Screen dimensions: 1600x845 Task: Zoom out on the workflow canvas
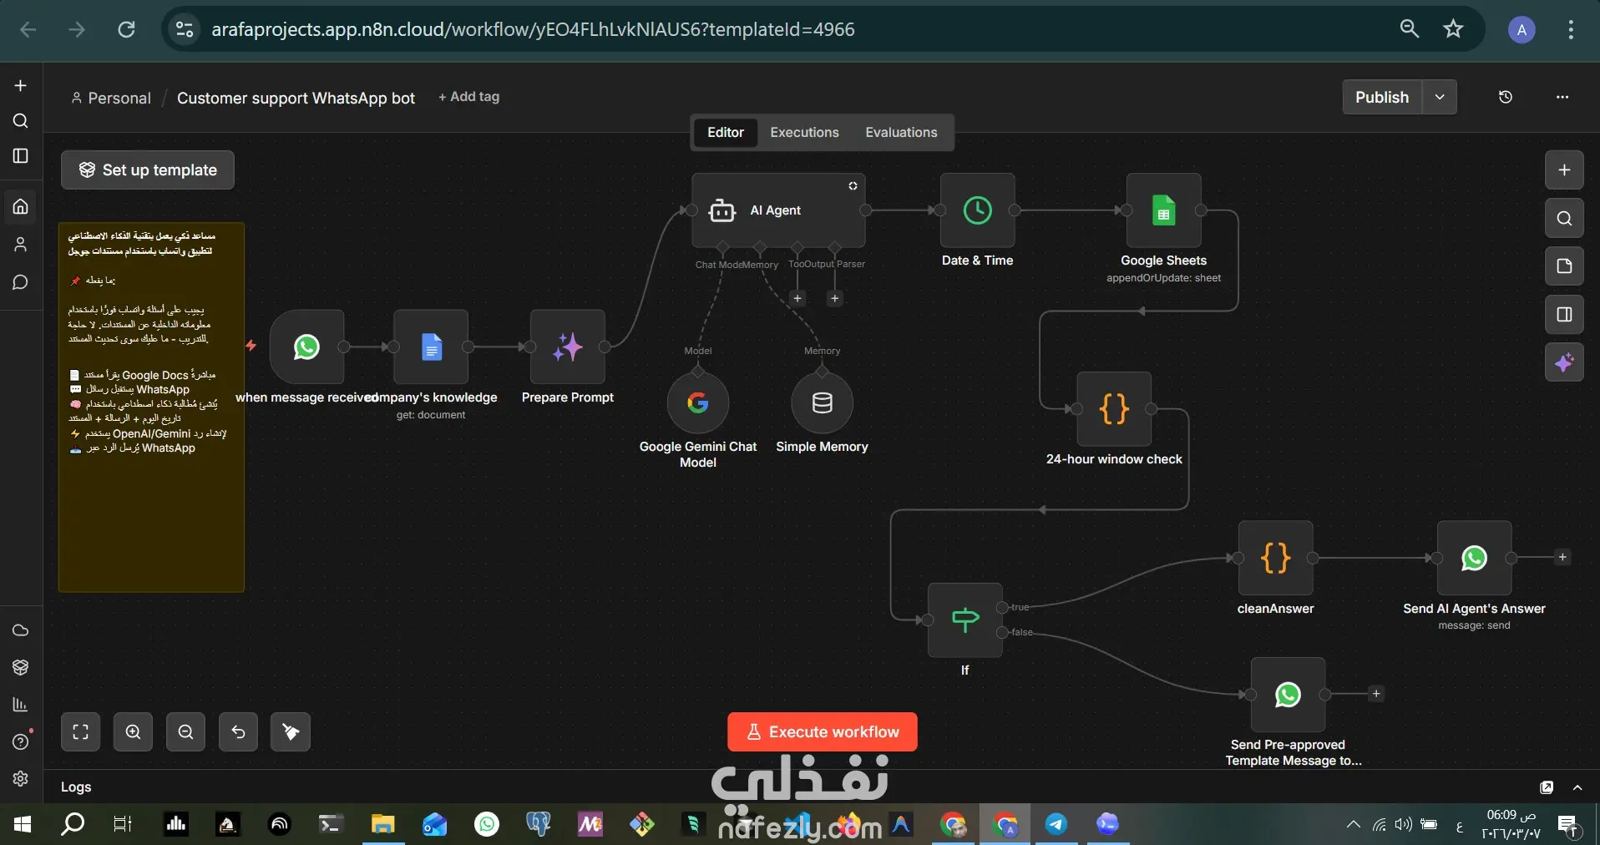[186, 732]
